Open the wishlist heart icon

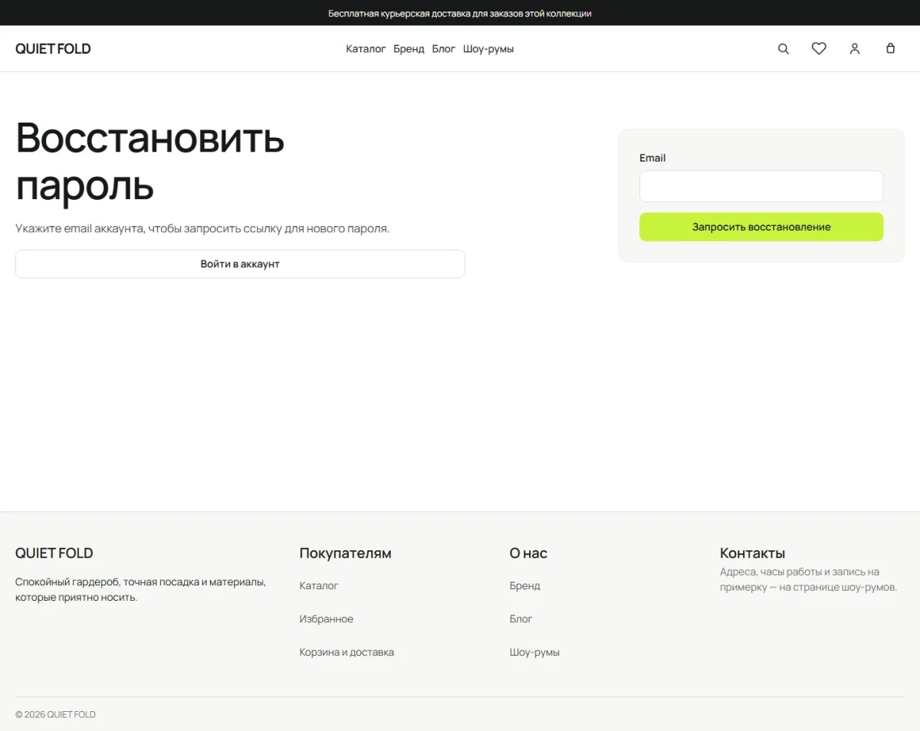819,48
